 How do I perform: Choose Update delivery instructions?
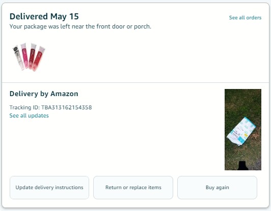coord(49,188)
